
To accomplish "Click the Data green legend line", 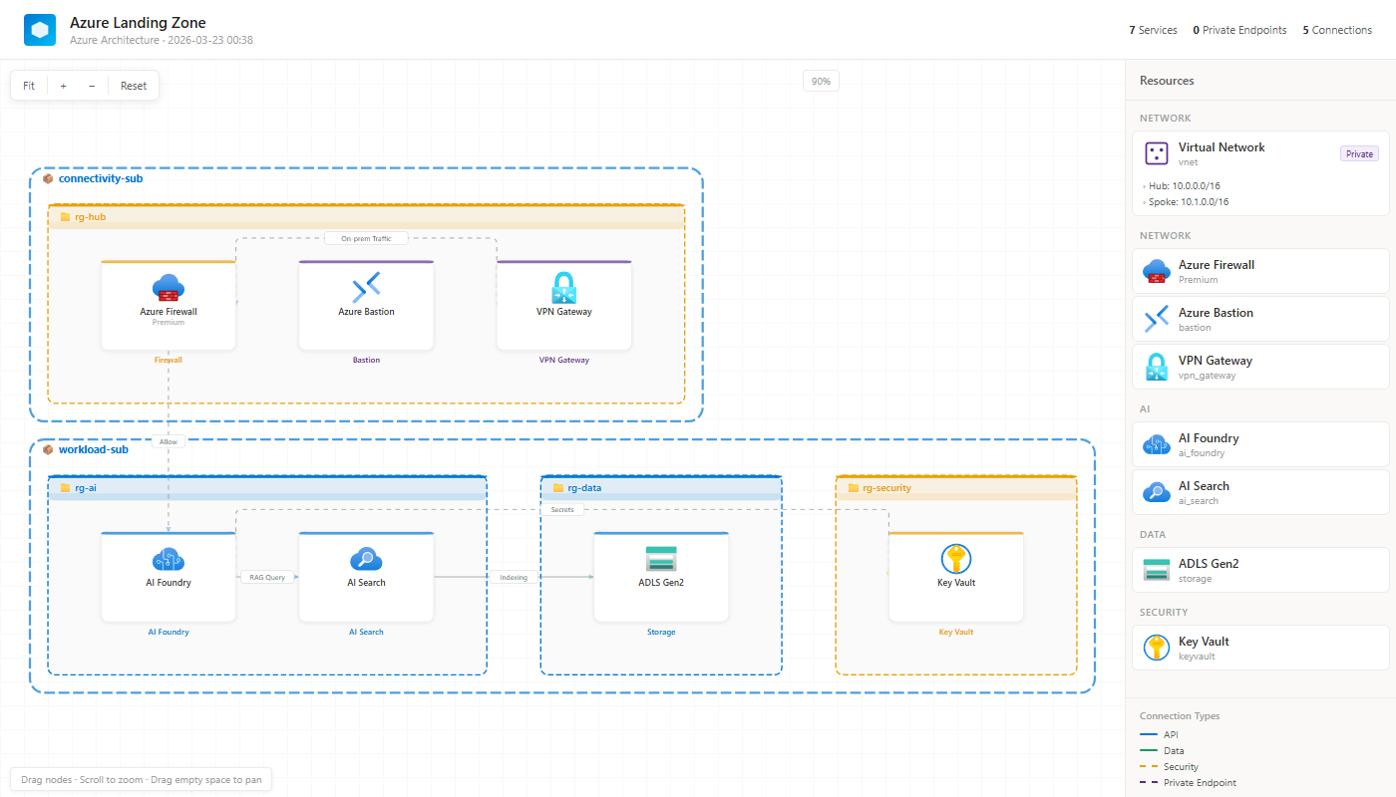I will click(1148, 751).
